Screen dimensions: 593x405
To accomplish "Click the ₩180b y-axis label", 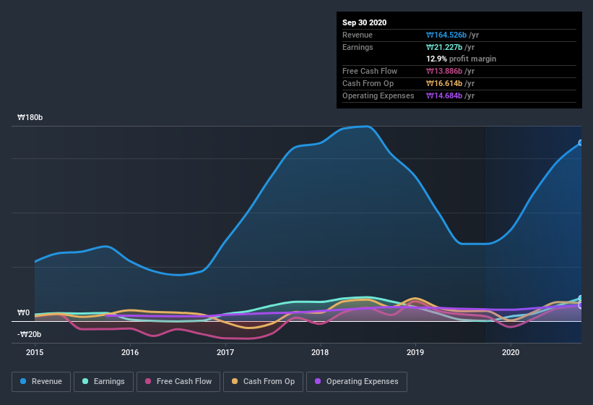I will pos(30,117).
